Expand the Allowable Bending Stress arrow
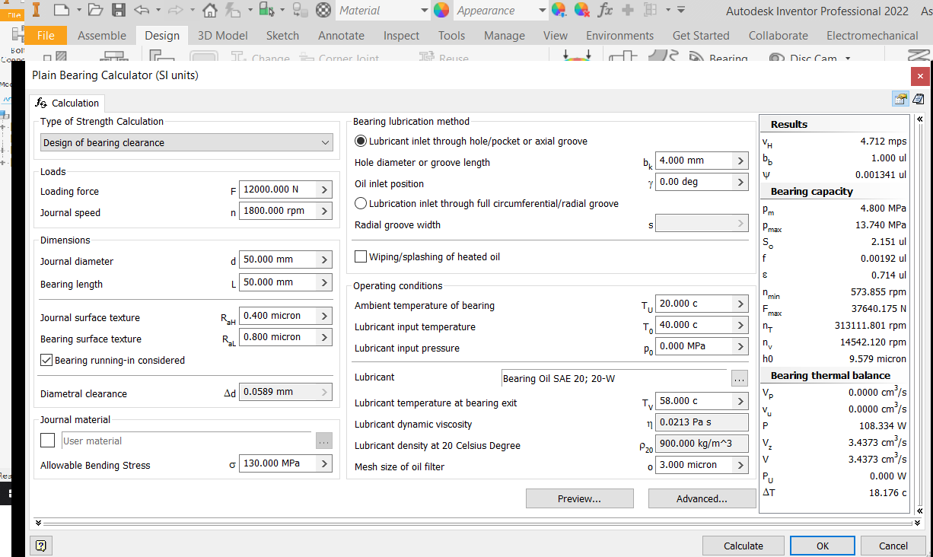Image resolution: width=933 pixels, height=557 pixels. tap(324, 463)
